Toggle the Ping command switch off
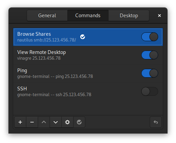 (x=150, y=73)
